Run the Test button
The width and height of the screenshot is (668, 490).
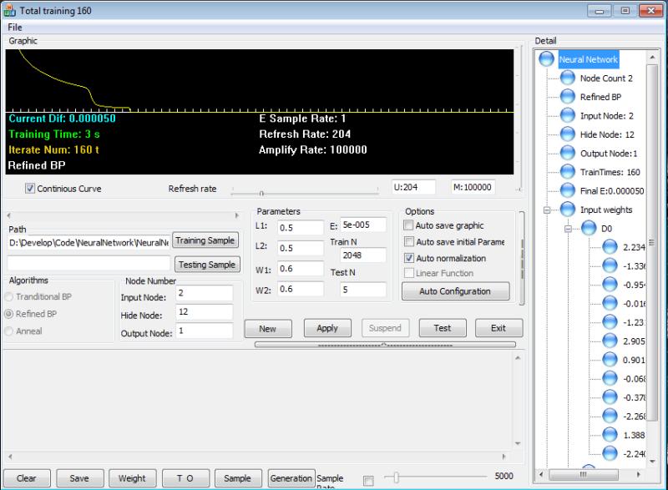[x=443, y=328]
